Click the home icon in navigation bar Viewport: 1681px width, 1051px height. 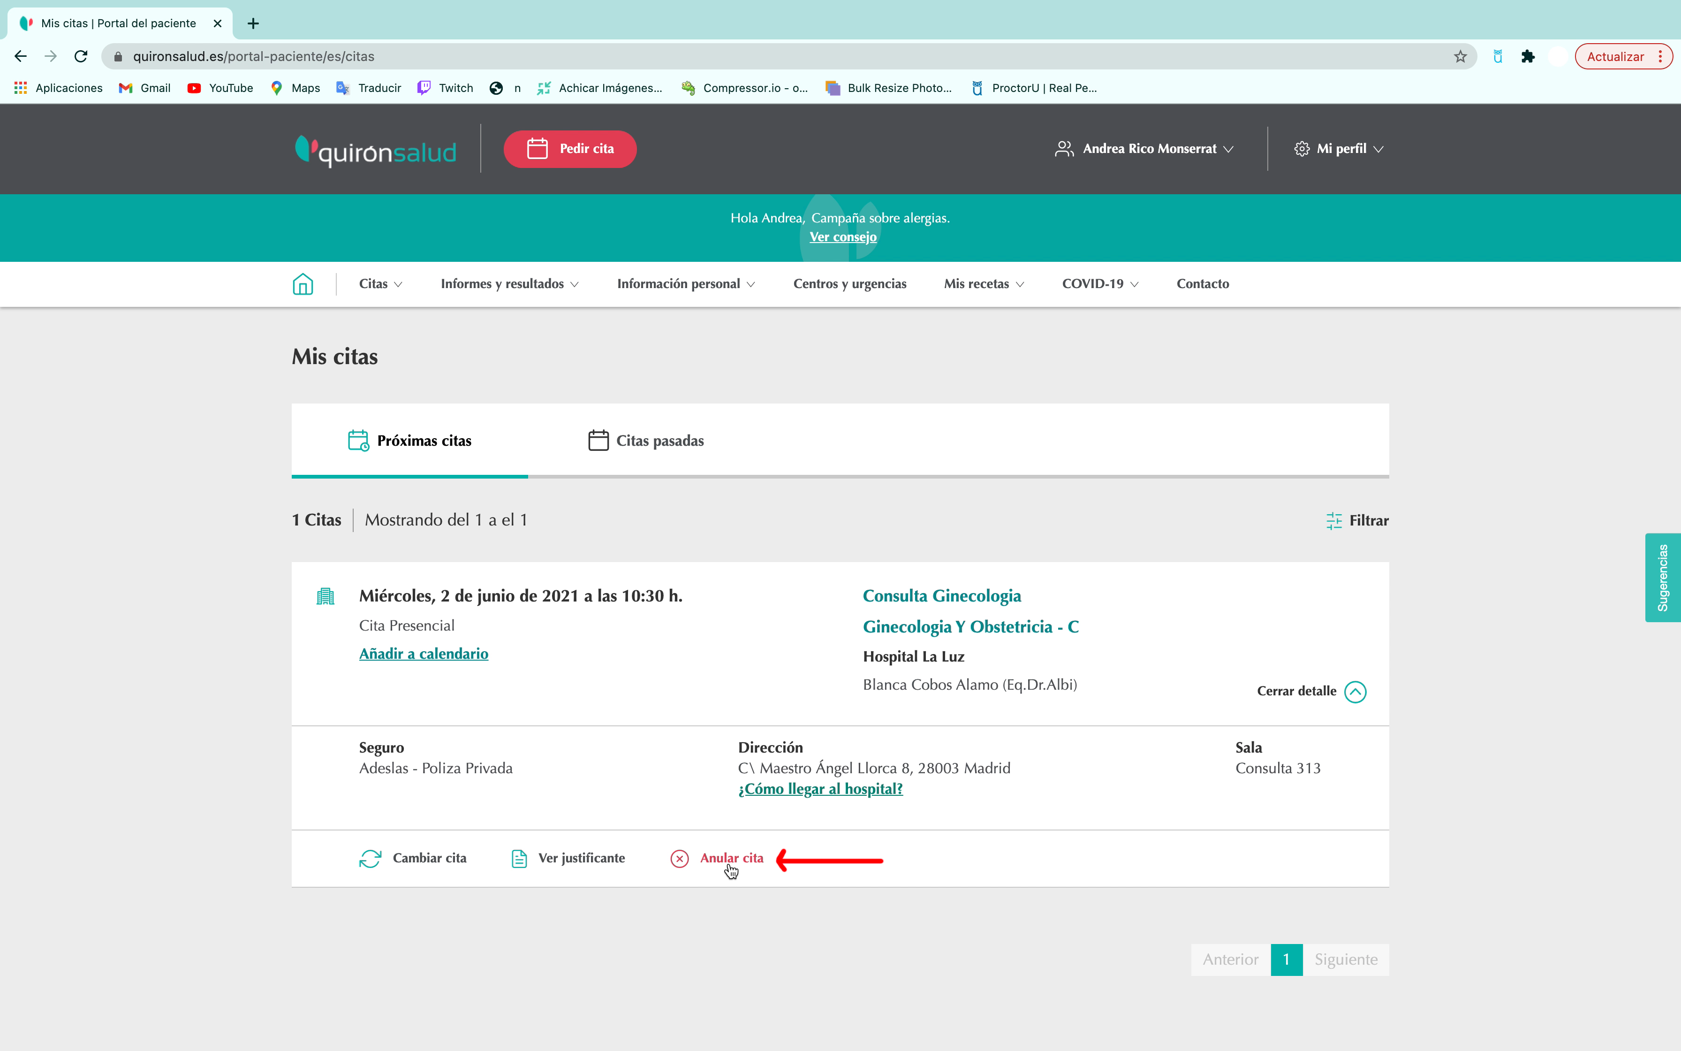pos(303,283)
